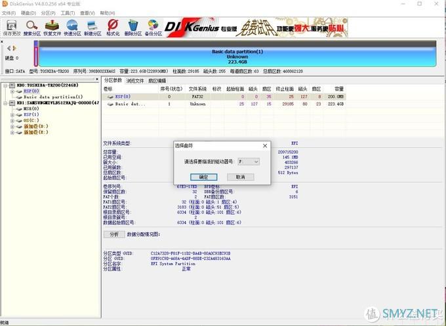Expand the OS(C:) tree node
The height and width of the screenshot is (326, 446).
[12, 120]
